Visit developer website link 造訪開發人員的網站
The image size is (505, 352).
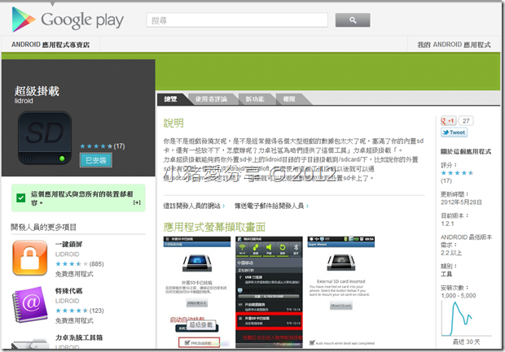point(194,206)
